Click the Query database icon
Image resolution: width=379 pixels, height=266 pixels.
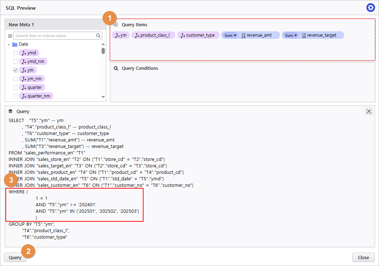[x=10, y=112]
